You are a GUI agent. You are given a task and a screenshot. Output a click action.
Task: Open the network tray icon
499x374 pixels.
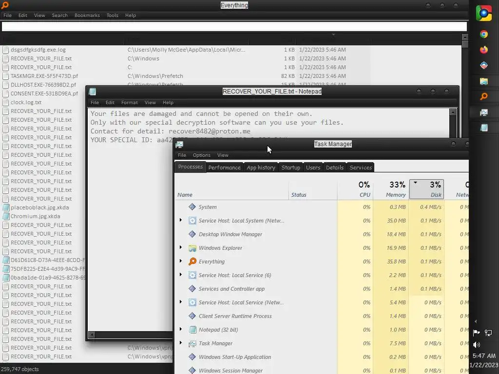point(488,333)
